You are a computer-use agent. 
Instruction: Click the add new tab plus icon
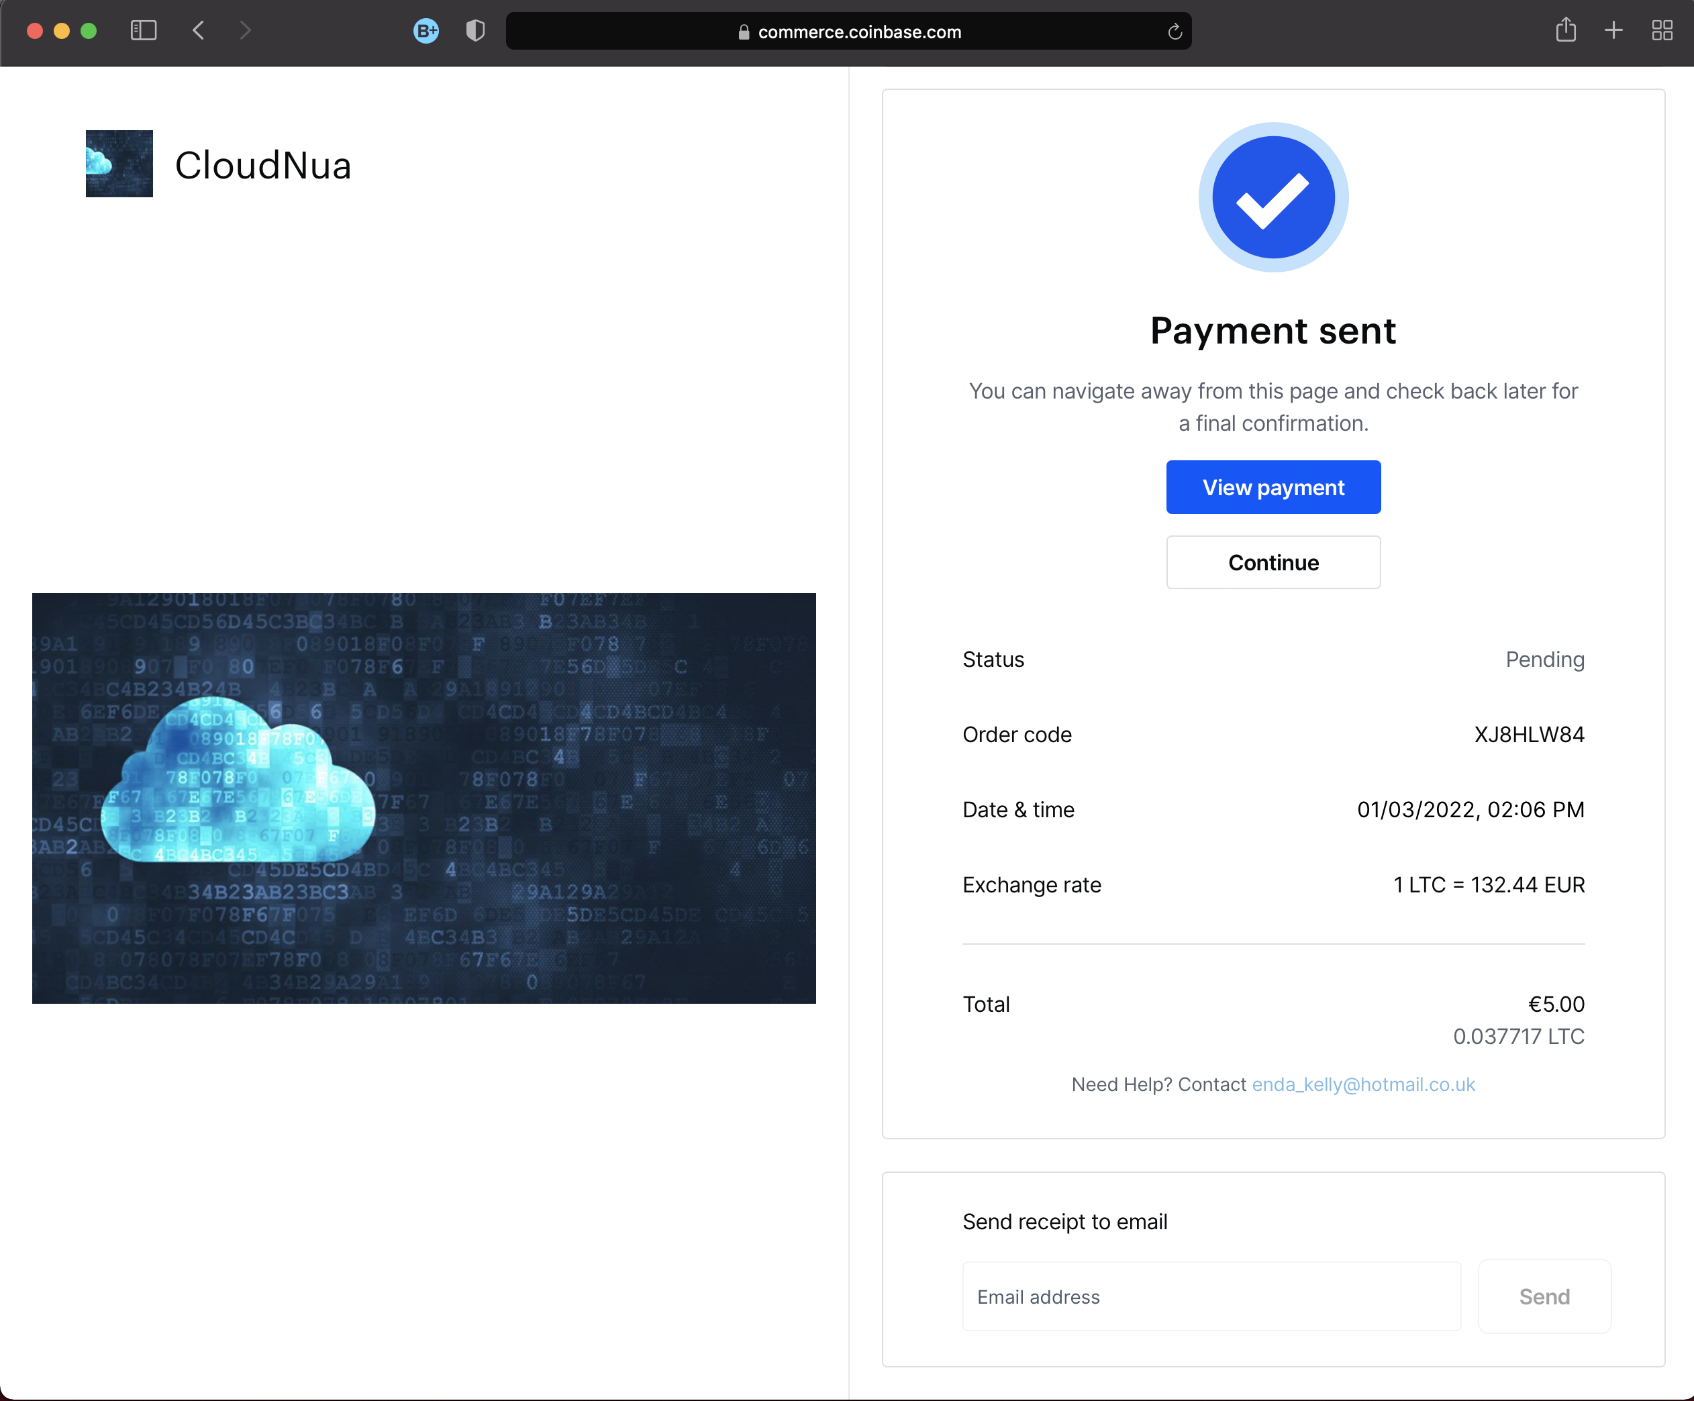(x=1614, y=31)
